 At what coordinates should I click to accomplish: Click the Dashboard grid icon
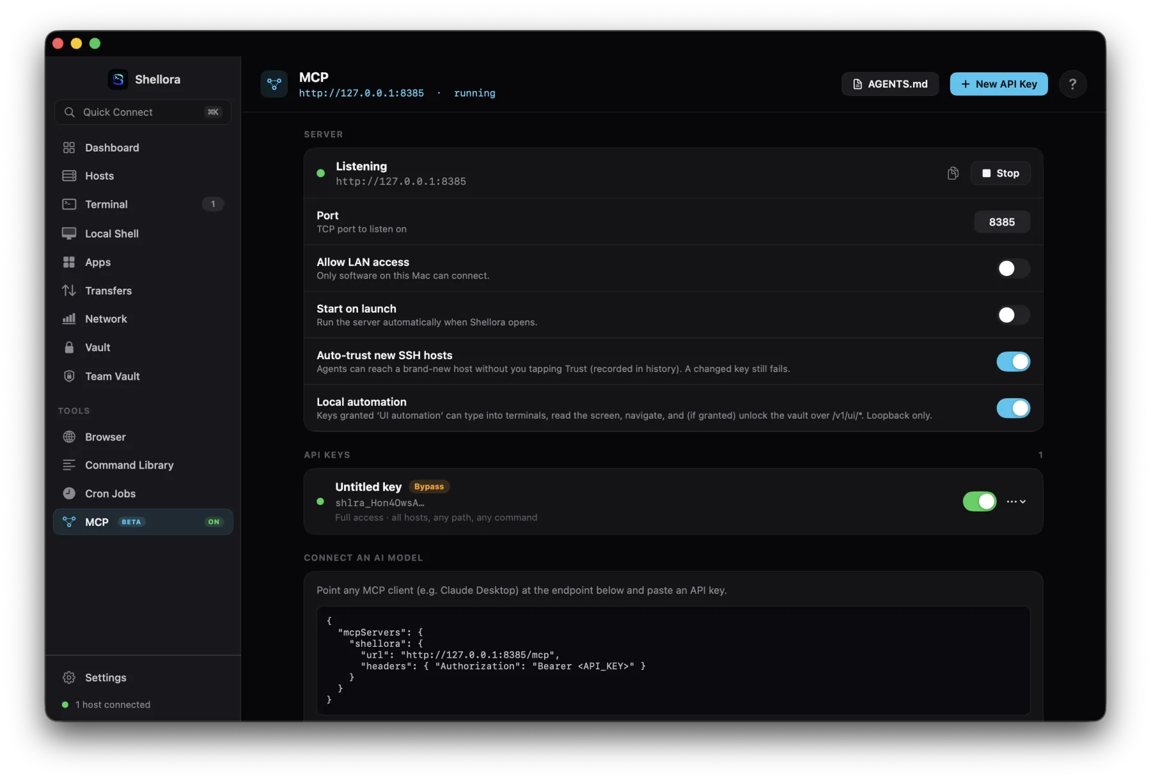tap(69, 148)
